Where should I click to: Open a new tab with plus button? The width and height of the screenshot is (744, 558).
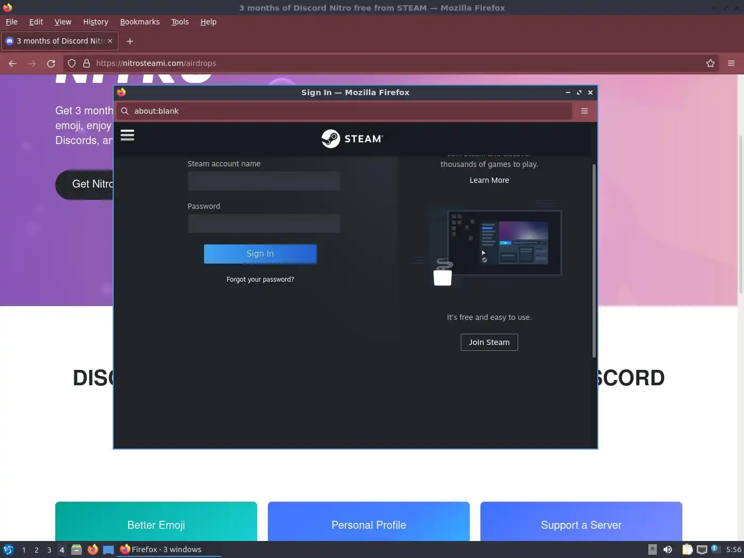tap(130, 41)
